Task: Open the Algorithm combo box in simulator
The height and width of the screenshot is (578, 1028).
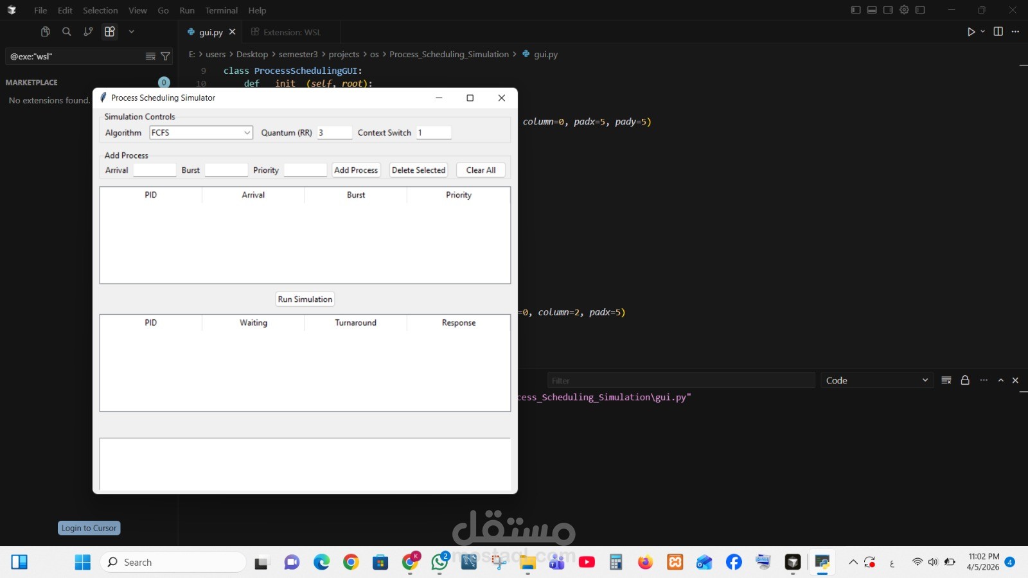Action: tap(201, 132)
